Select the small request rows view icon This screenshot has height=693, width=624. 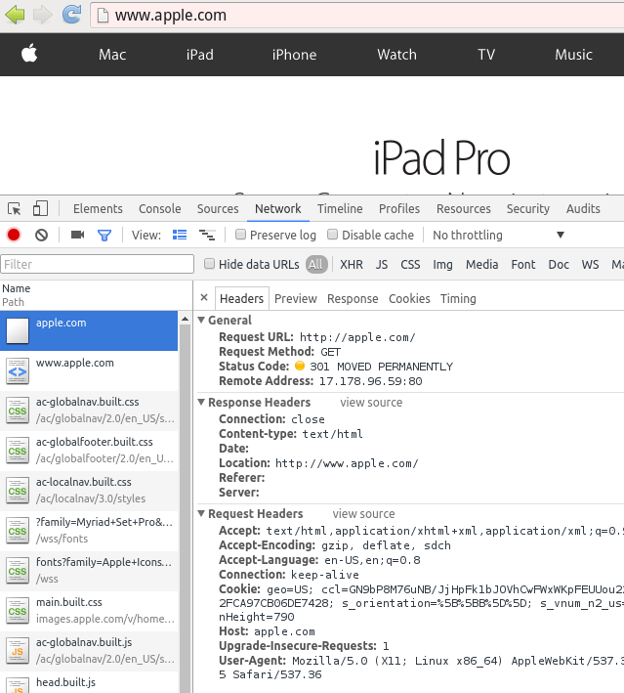(207, 235)
